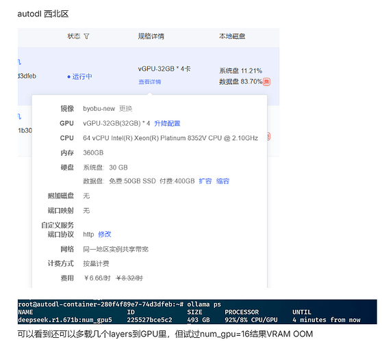This screenshot has height=342, width=382.
Task: Click the 92%/8% CPU/GPU processor value
Action: pyautogui.click(x=251, y=320)
